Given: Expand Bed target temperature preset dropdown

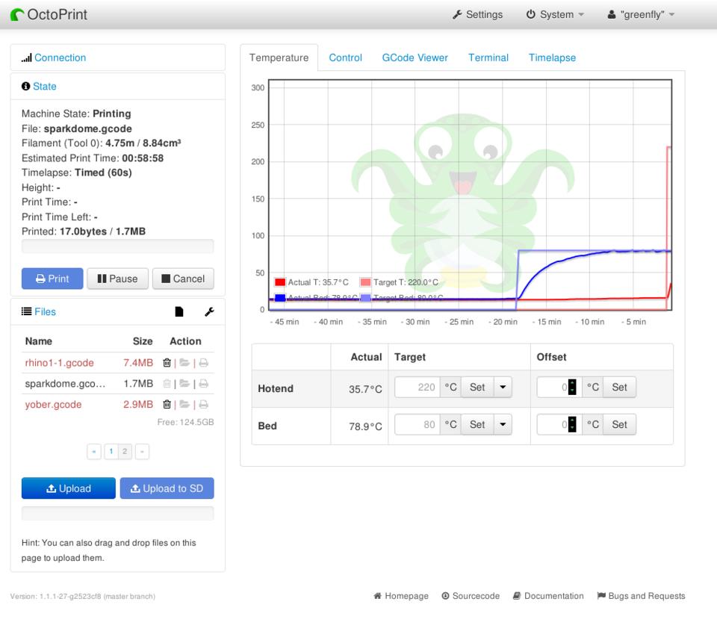Looking at the screenshot, I should click(x=503, y=424).
